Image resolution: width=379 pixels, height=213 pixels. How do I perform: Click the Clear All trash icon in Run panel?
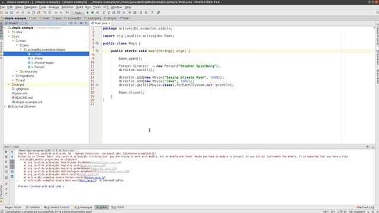point(12,177)
